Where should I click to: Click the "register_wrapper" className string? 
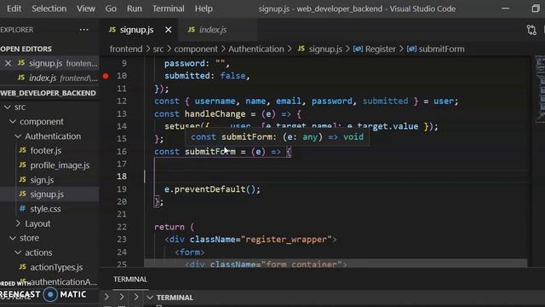286,240
